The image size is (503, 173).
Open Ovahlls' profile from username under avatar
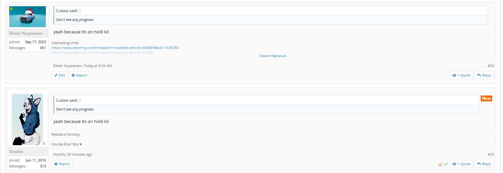[x=16, y=152]
